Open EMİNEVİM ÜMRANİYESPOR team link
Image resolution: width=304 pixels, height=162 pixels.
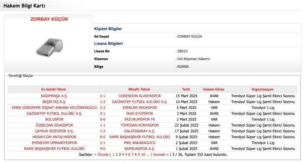click(x=54, y=143)
